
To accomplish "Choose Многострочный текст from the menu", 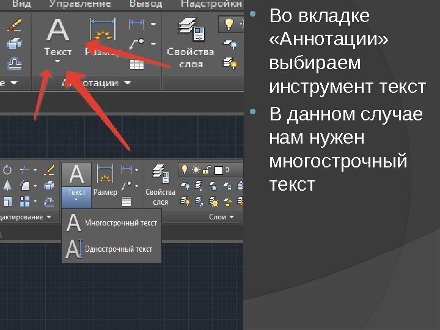I will 111,223.
